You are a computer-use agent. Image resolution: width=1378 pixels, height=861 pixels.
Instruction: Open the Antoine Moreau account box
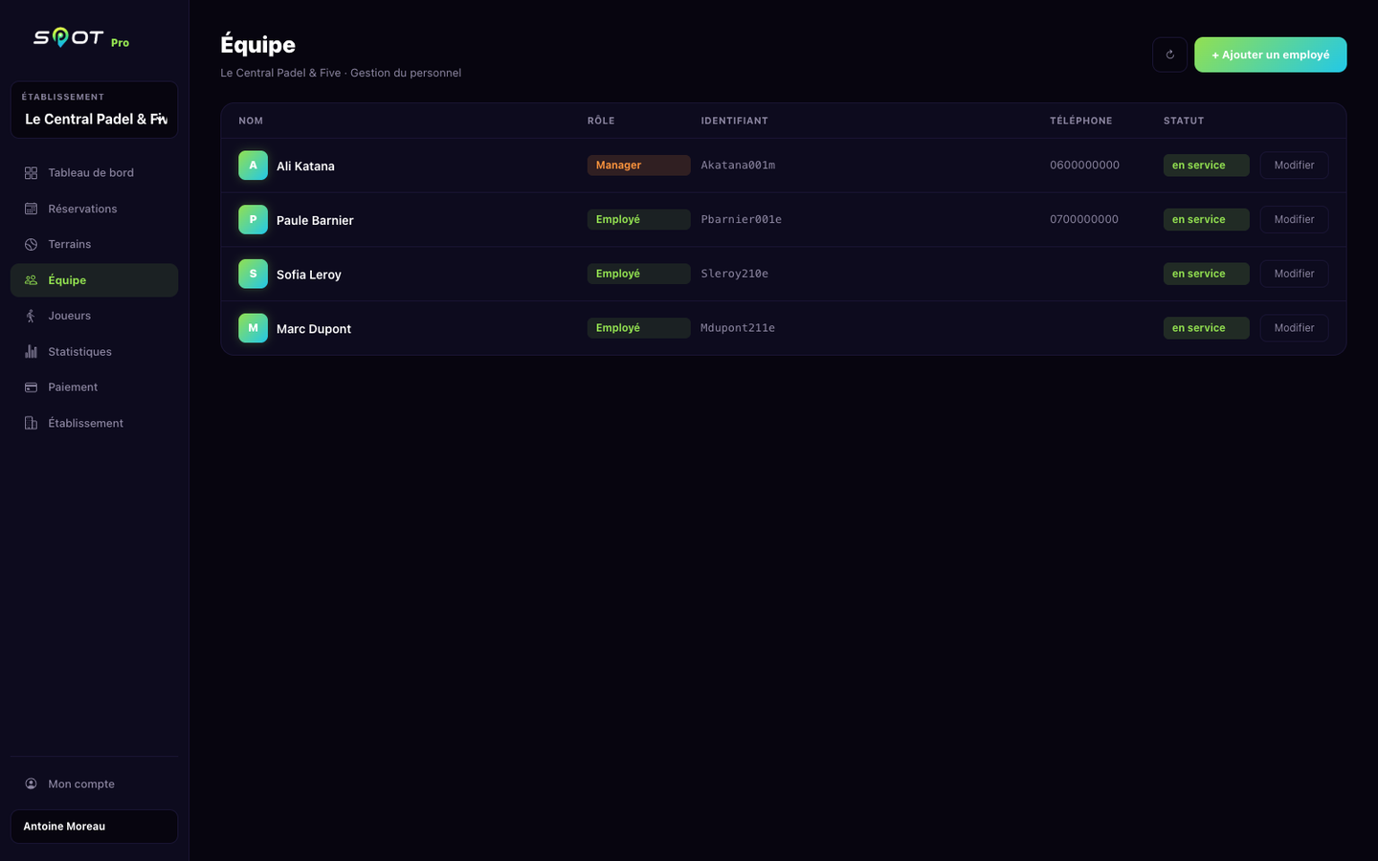tap(94, 827)
